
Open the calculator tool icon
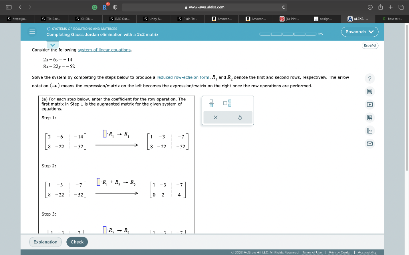pyautogui.click(x=369, y=91)
